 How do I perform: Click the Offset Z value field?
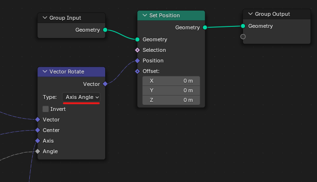171,100
